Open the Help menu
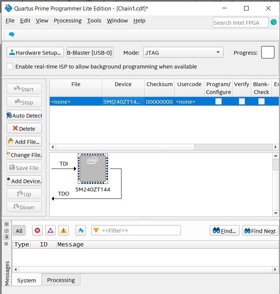 tap(139, 21)
